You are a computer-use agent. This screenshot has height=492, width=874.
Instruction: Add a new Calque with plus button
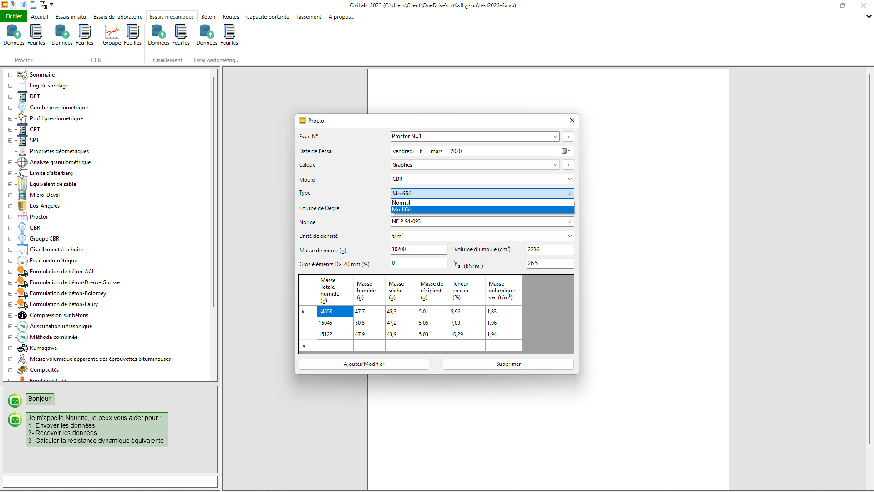pos(568,165)
